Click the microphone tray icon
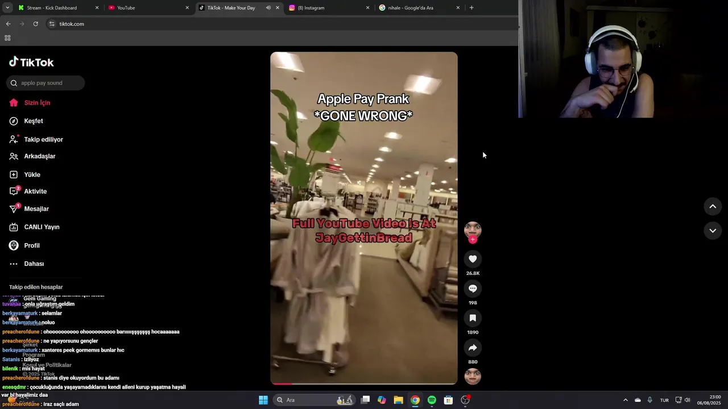 (x=650, y=400)
